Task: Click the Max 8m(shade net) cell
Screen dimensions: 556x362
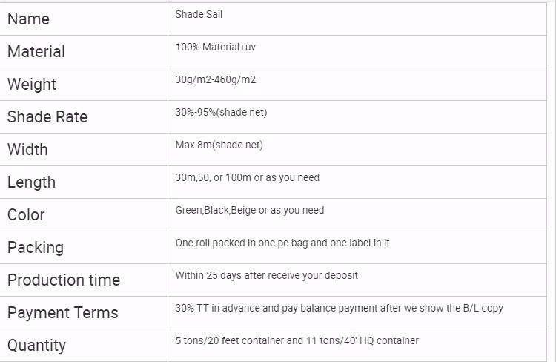Action: click(x=219, y=145)
